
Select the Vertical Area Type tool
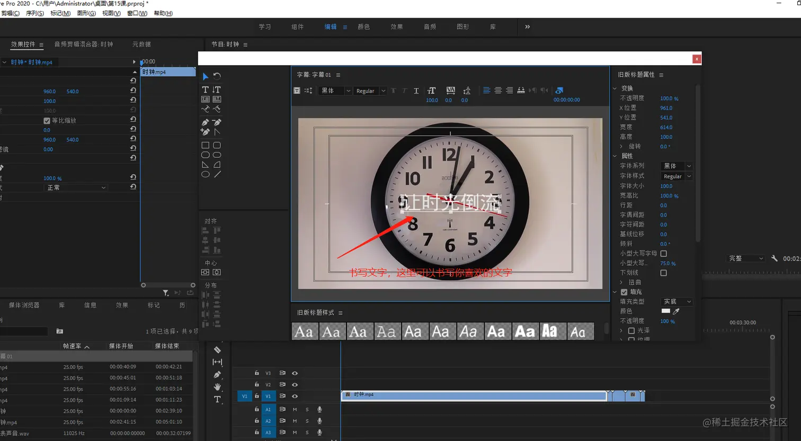click(x=217, y=99)
